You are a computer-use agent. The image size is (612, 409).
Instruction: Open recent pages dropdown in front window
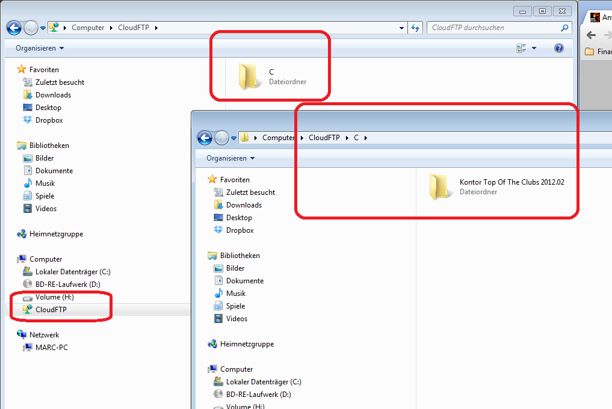point(233,138)
